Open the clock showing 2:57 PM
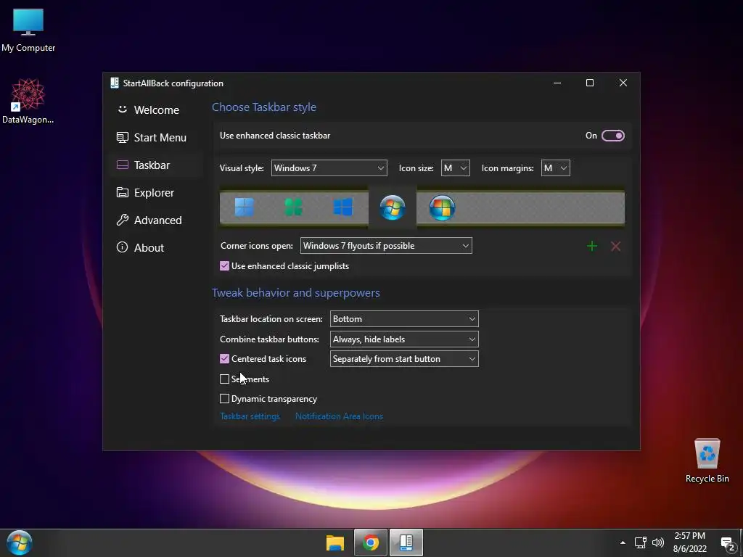 [689, 542]
